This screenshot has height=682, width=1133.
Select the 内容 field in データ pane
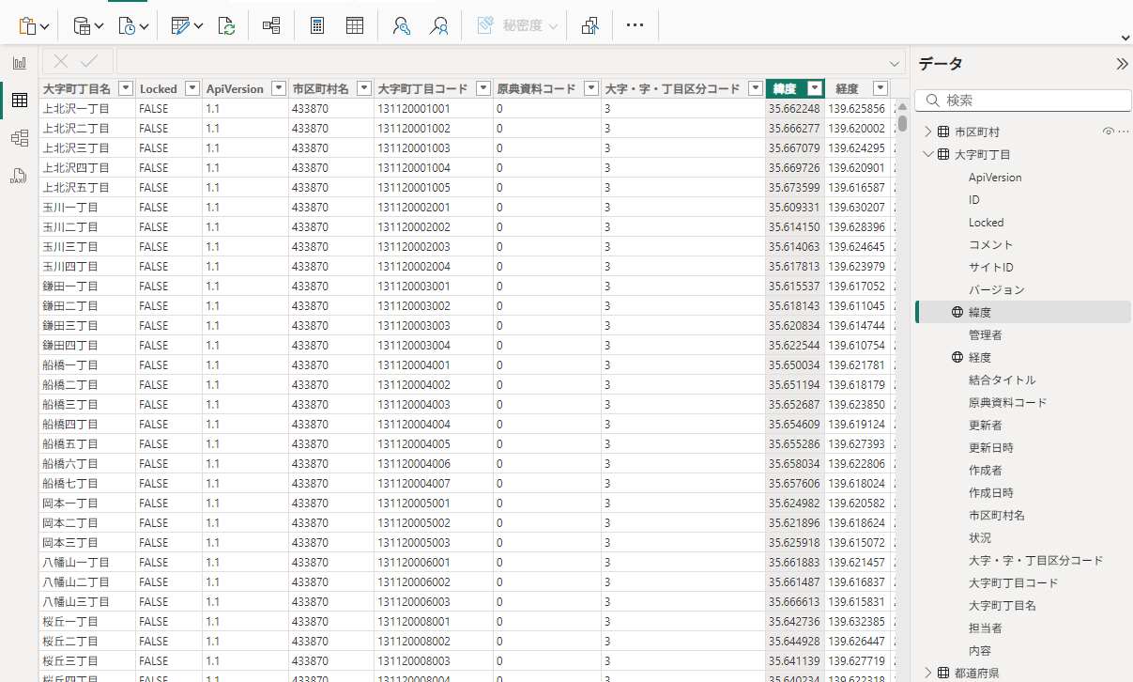(980, 650)
